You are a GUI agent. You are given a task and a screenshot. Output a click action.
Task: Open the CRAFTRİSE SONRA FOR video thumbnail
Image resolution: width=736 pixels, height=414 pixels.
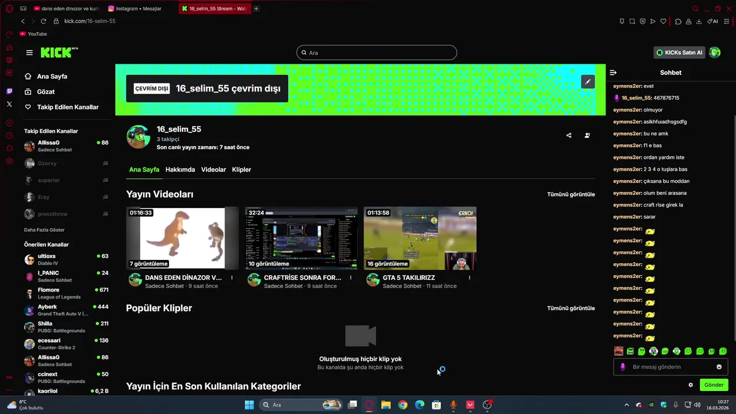pyautogui.click(x=301, y=238)
